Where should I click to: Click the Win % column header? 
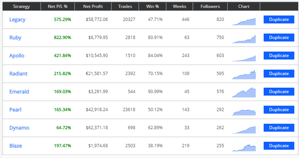pos(155,6)
